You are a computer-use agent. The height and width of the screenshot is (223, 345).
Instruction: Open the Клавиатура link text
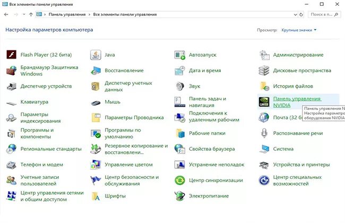pos(34,102)
